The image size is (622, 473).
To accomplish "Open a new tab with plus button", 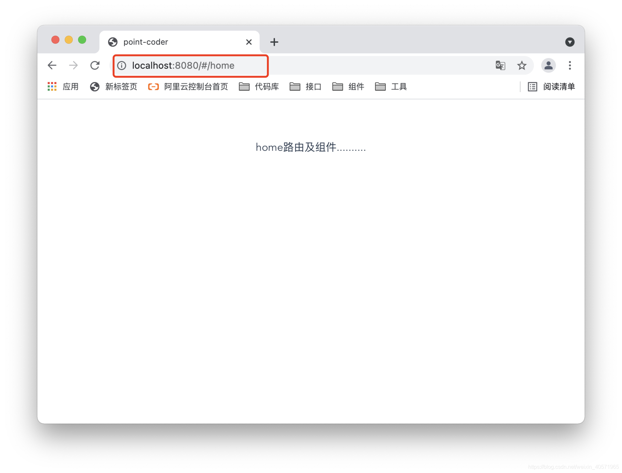I will click(x=274, y=42).
